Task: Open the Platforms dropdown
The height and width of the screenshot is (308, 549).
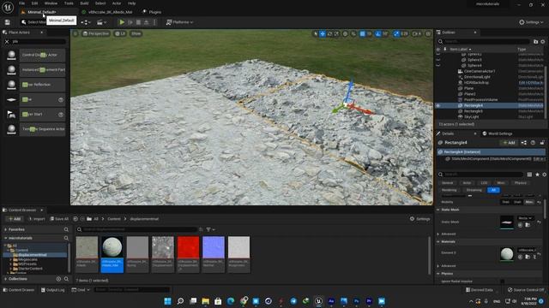Action: (x=179, y=22)
